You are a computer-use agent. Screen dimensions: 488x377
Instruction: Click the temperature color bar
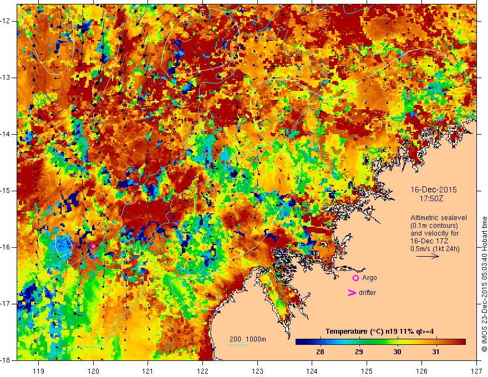click(x=380, y=342)
